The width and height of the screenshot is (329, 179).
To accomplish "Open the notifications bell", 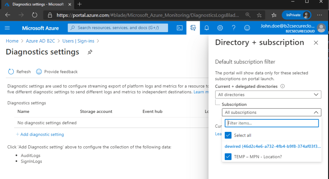I will coord(207,28).
